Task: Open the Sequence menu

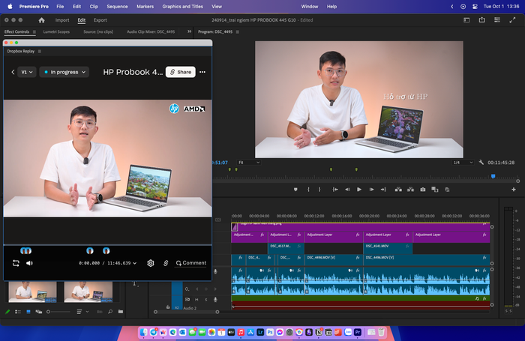Action: 117,6
